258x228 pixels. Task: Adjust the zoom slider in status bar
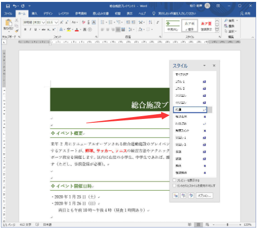pyautogui.click(x=227, y=225)
